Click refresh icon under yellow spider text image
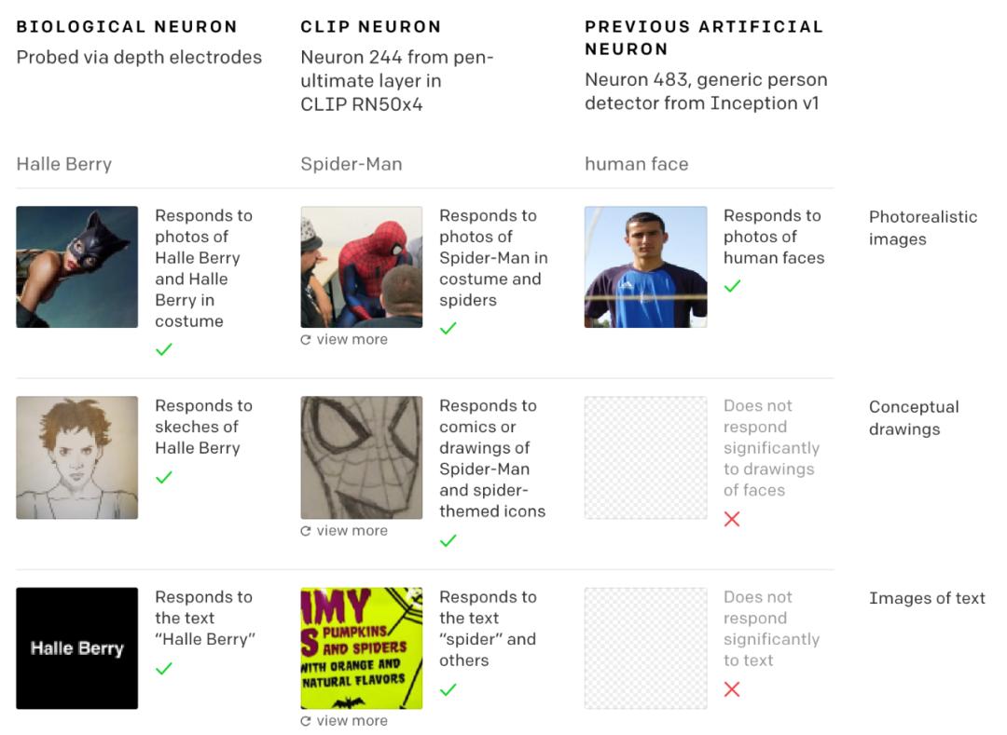This screenshot has width=1007, height=735. 306,721
